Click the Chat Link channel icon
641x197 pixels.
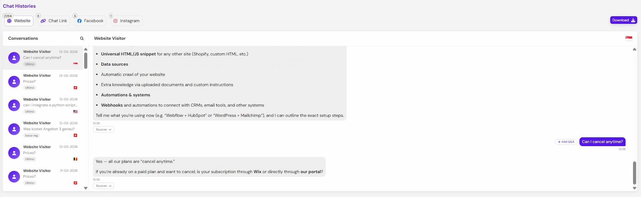coord(43,21)
